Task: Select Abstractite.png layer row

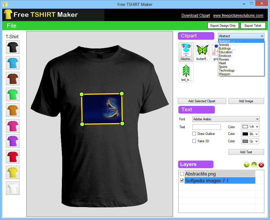Action: (220, 174)
